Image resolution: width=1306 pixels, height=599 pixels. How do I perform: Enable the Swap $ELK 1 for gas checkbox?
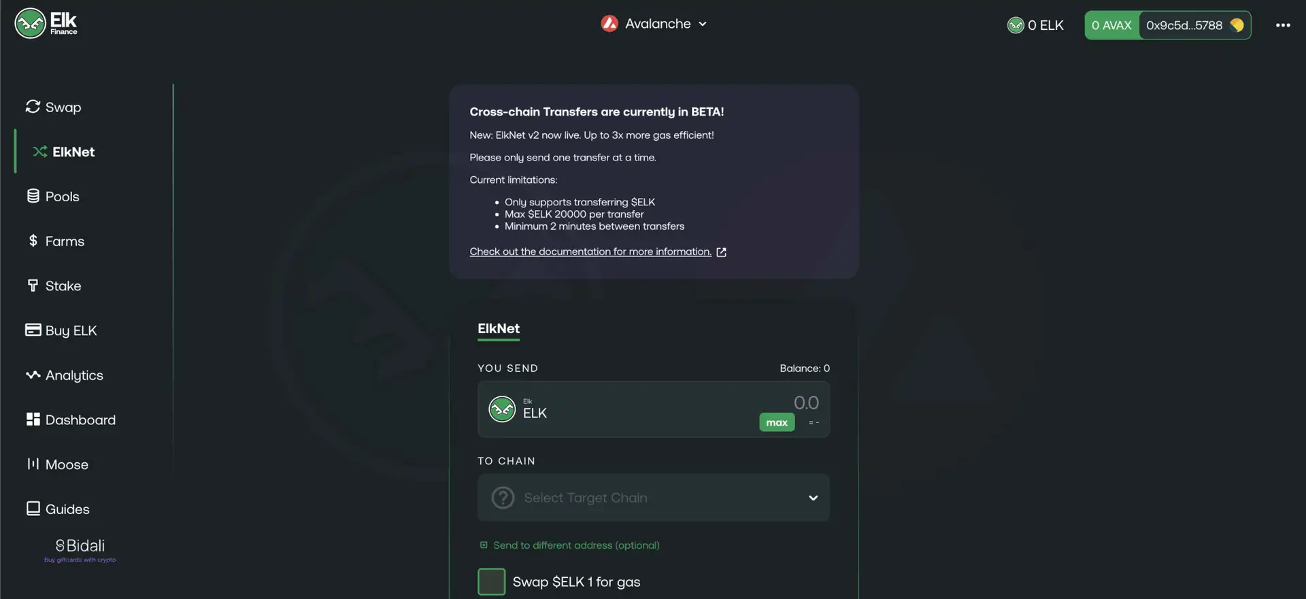point(491,582)
